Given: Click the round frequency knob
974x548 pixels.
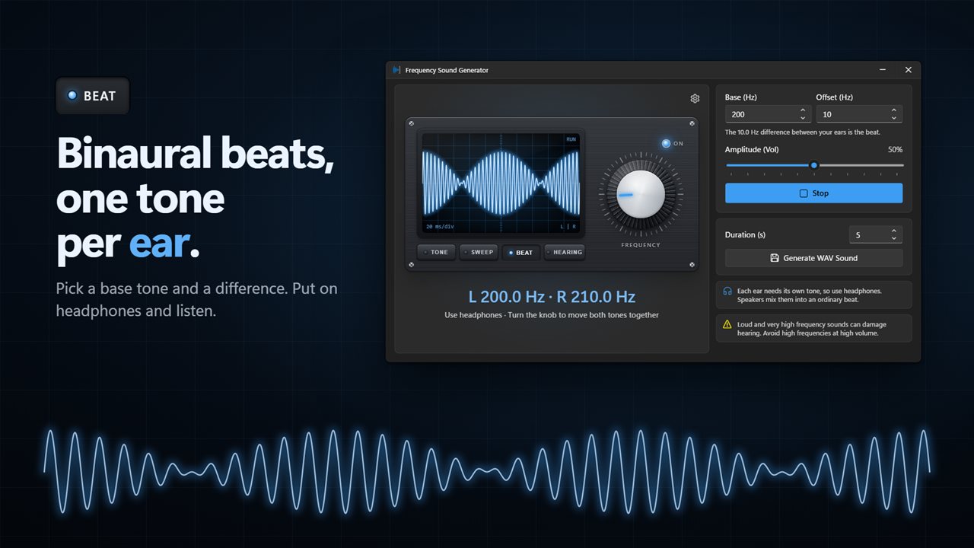Looking at the screenshot, I should pos(641,194).
